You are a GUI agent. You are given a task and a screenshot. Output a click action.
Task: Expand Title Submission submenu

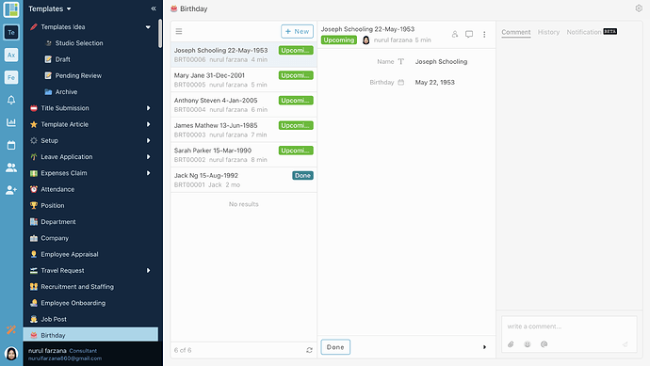coord(148,108)
